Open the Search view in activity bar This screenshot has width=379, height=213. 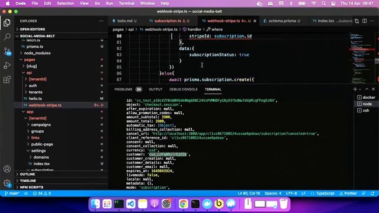pyautogui.click(x=7, y=37)
